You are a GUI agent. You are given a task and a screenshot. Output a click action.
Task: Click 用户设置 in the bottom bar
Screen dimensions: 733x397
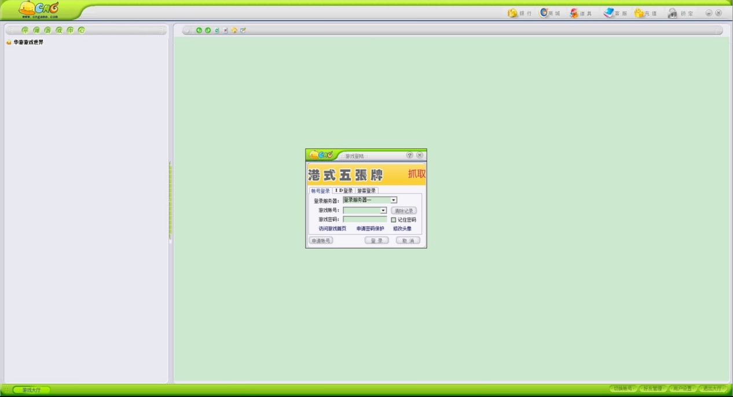coord(683,389)
